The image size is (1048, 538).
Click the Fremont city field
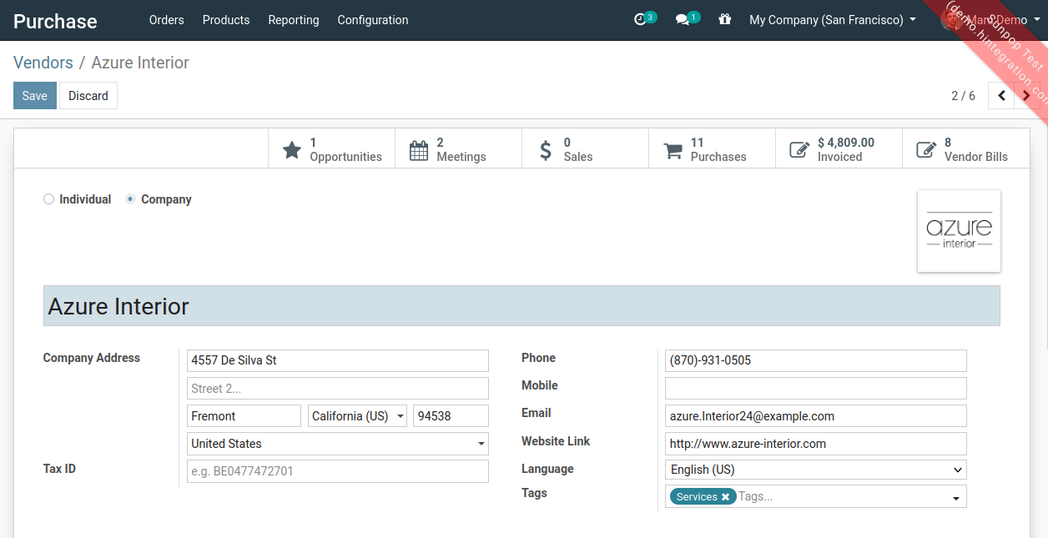point(244,416)
